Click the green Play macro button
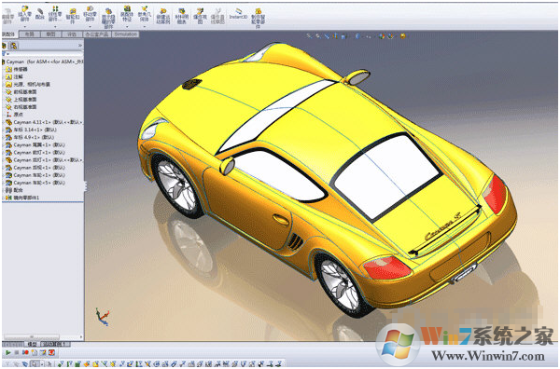560x369 pixels. (x=7, y=353)
